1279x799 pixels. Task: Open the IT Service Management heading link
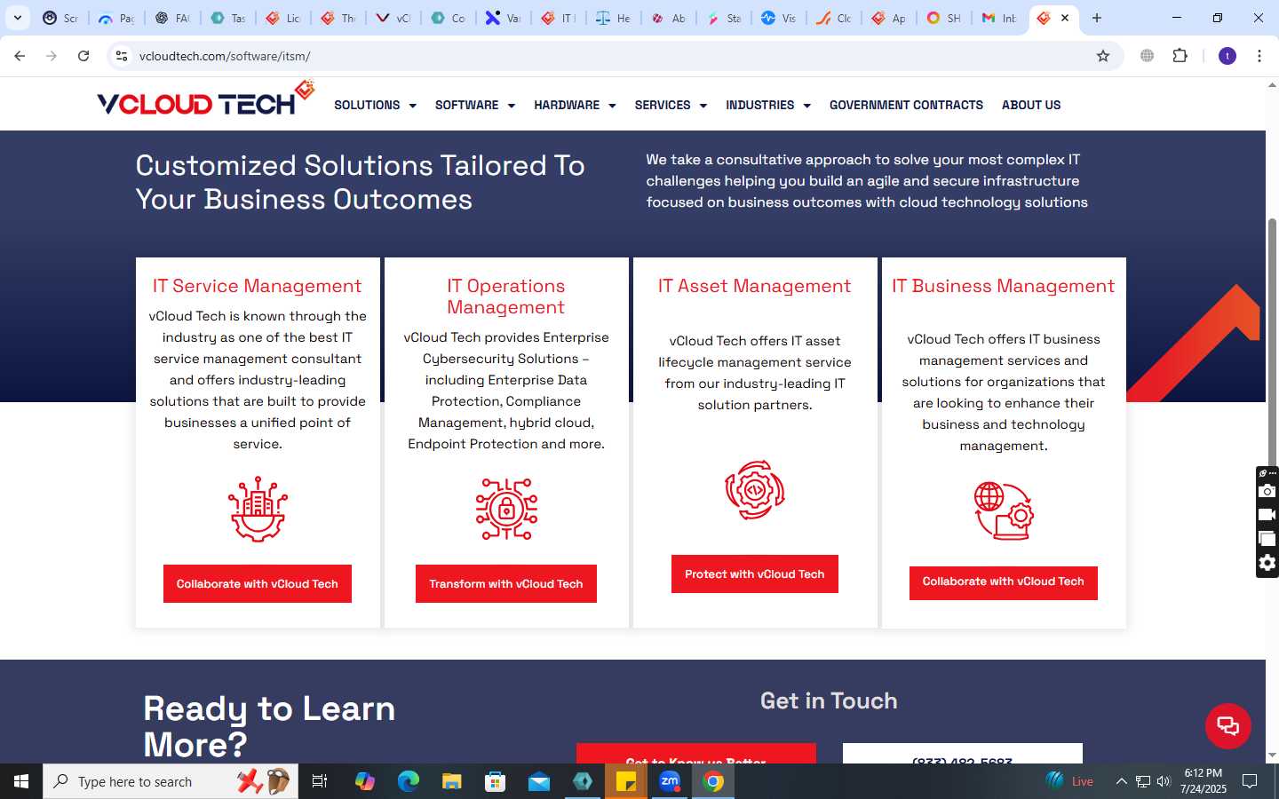257,286
